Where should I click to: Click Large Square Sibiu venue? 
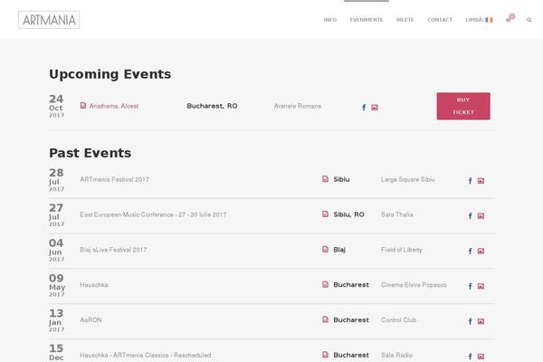(408, 179)
